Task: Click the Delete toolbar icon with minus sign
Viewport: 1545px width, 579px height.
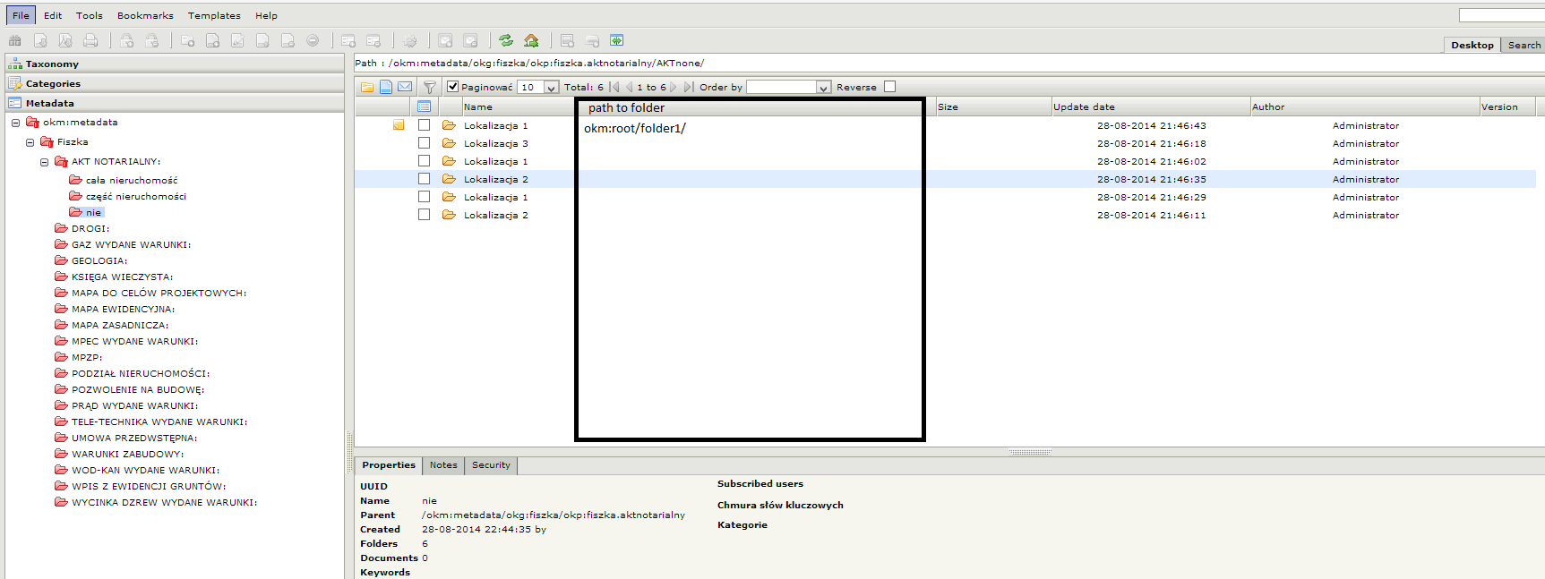Action: tap(313, 40)
